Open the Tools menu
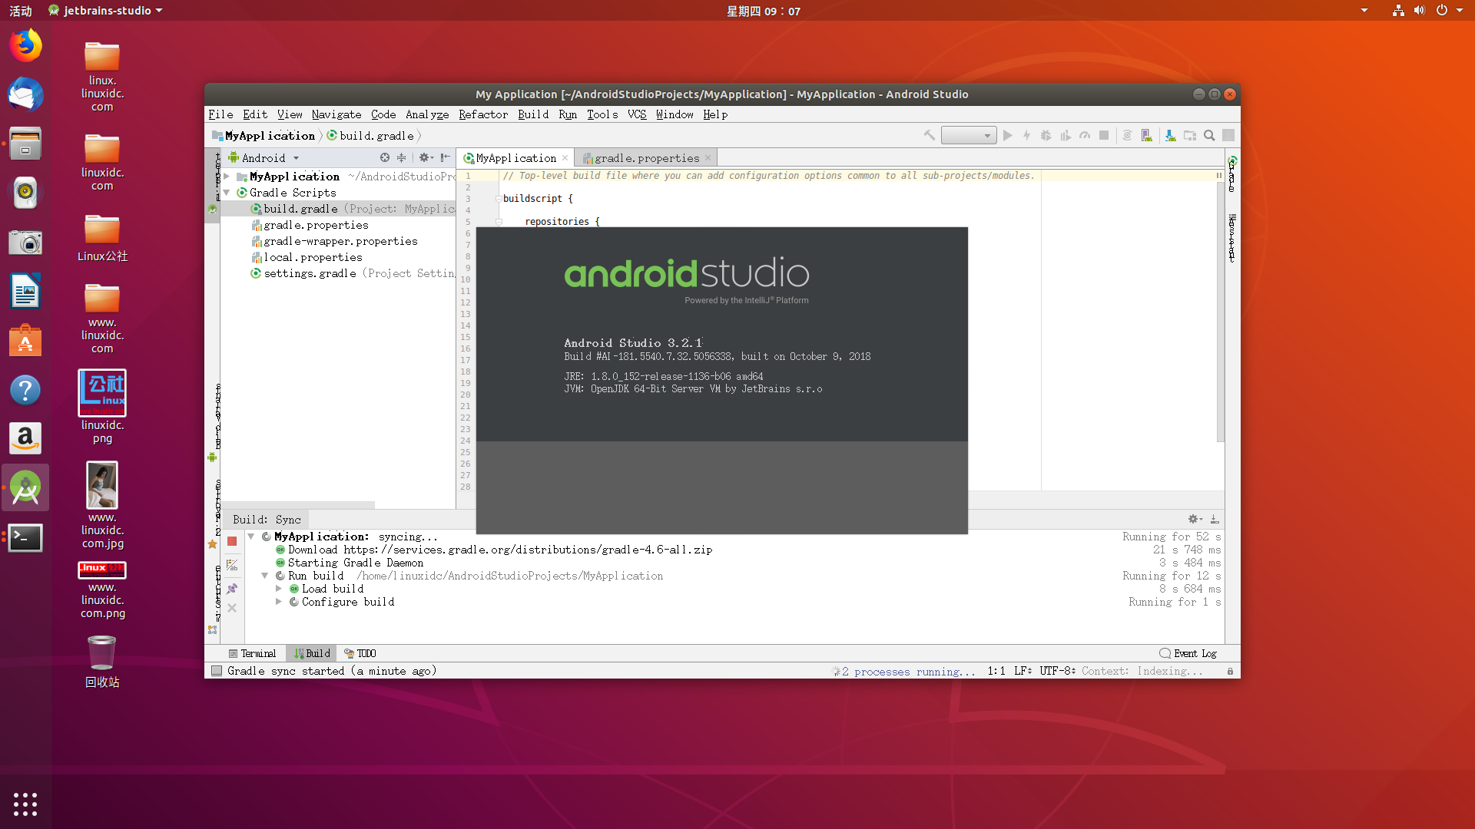 click(602, 114)
